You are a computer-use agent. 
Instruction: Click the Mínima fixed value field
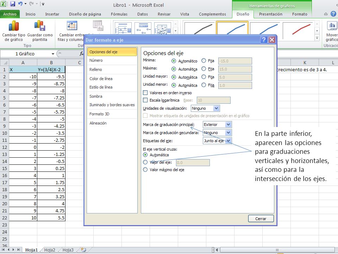[235, 61]
